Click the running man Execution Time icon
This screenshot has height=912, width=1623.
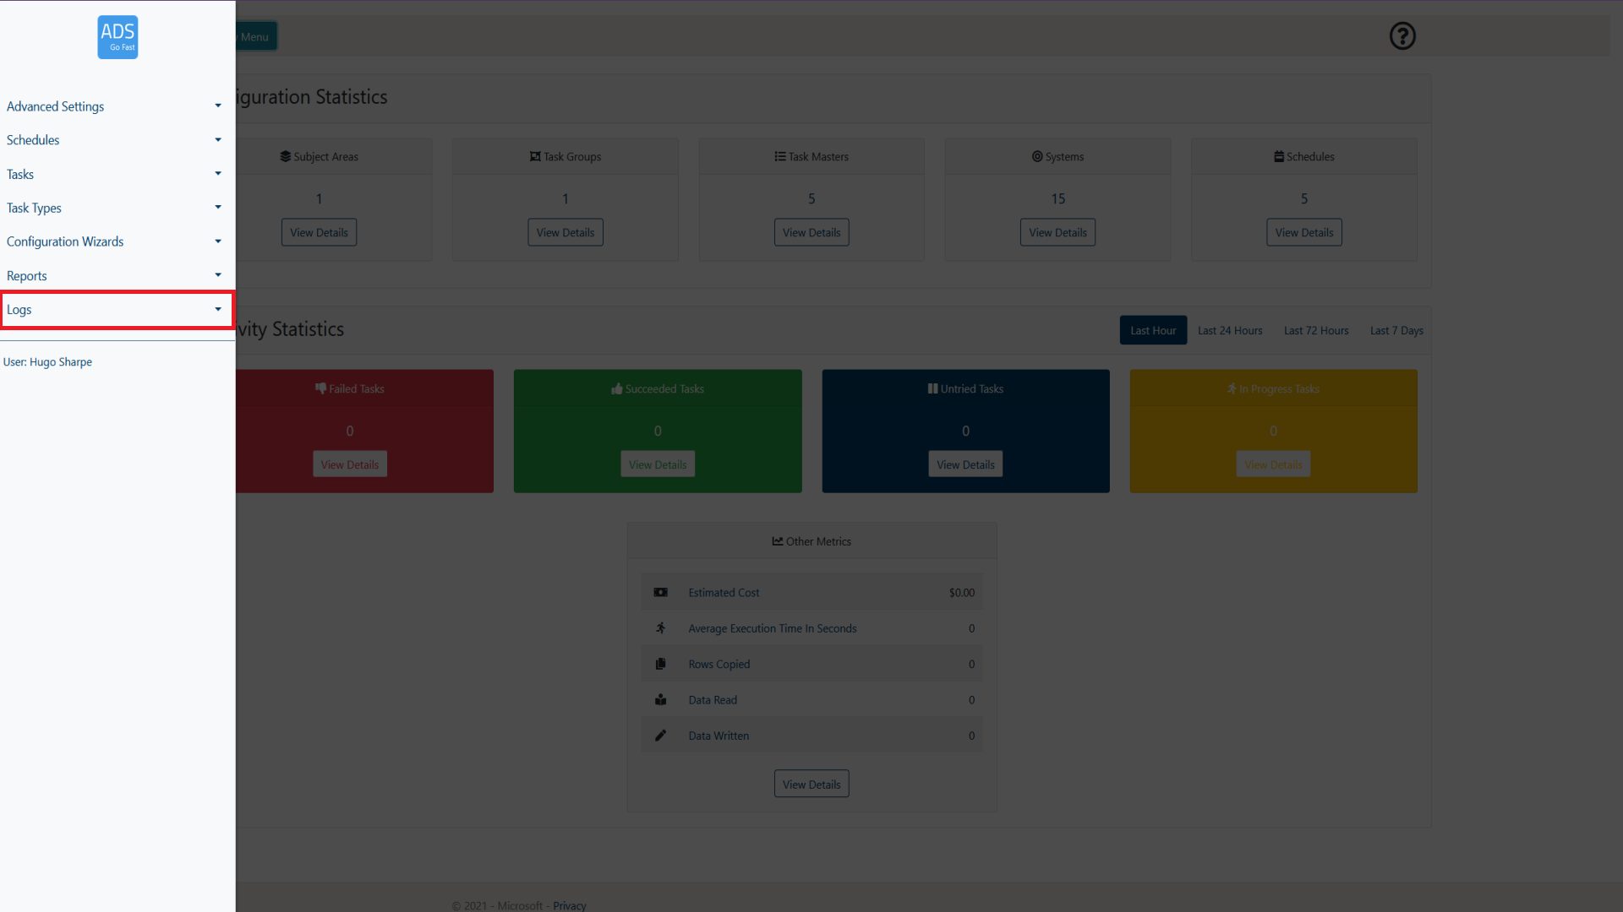pos(661,628)
